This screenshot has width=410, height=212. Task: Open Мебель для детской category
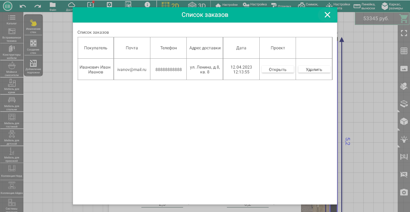(12, 138)
